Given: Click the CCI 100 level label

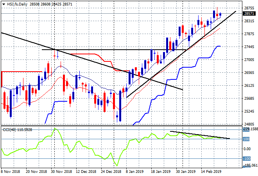Looking at the screenshot, I should 246,139.
